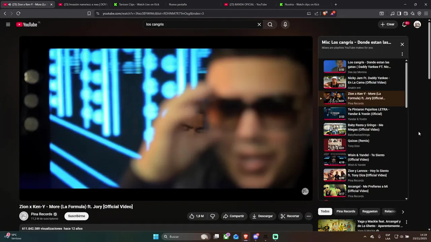Image resolution: width=431 pixels, height=242 pixels.
Task: Switch to 'Nueva pestaña' tab
Action: (193, 4)
